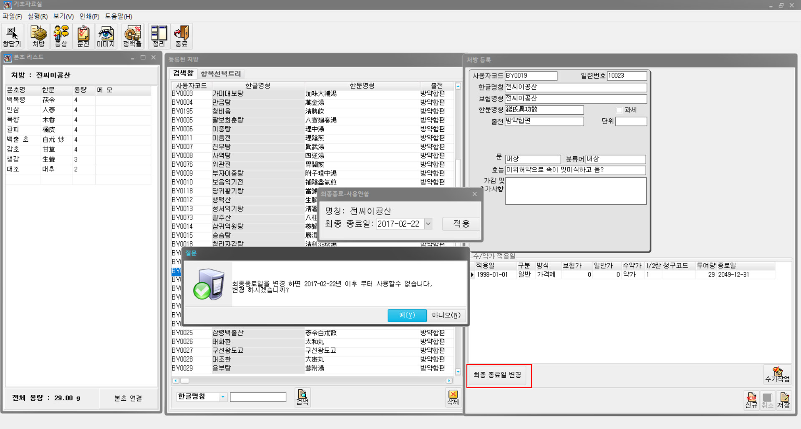Open the 증상 symptoms toolbar icon
801x429 pixels.
(61, 36)
